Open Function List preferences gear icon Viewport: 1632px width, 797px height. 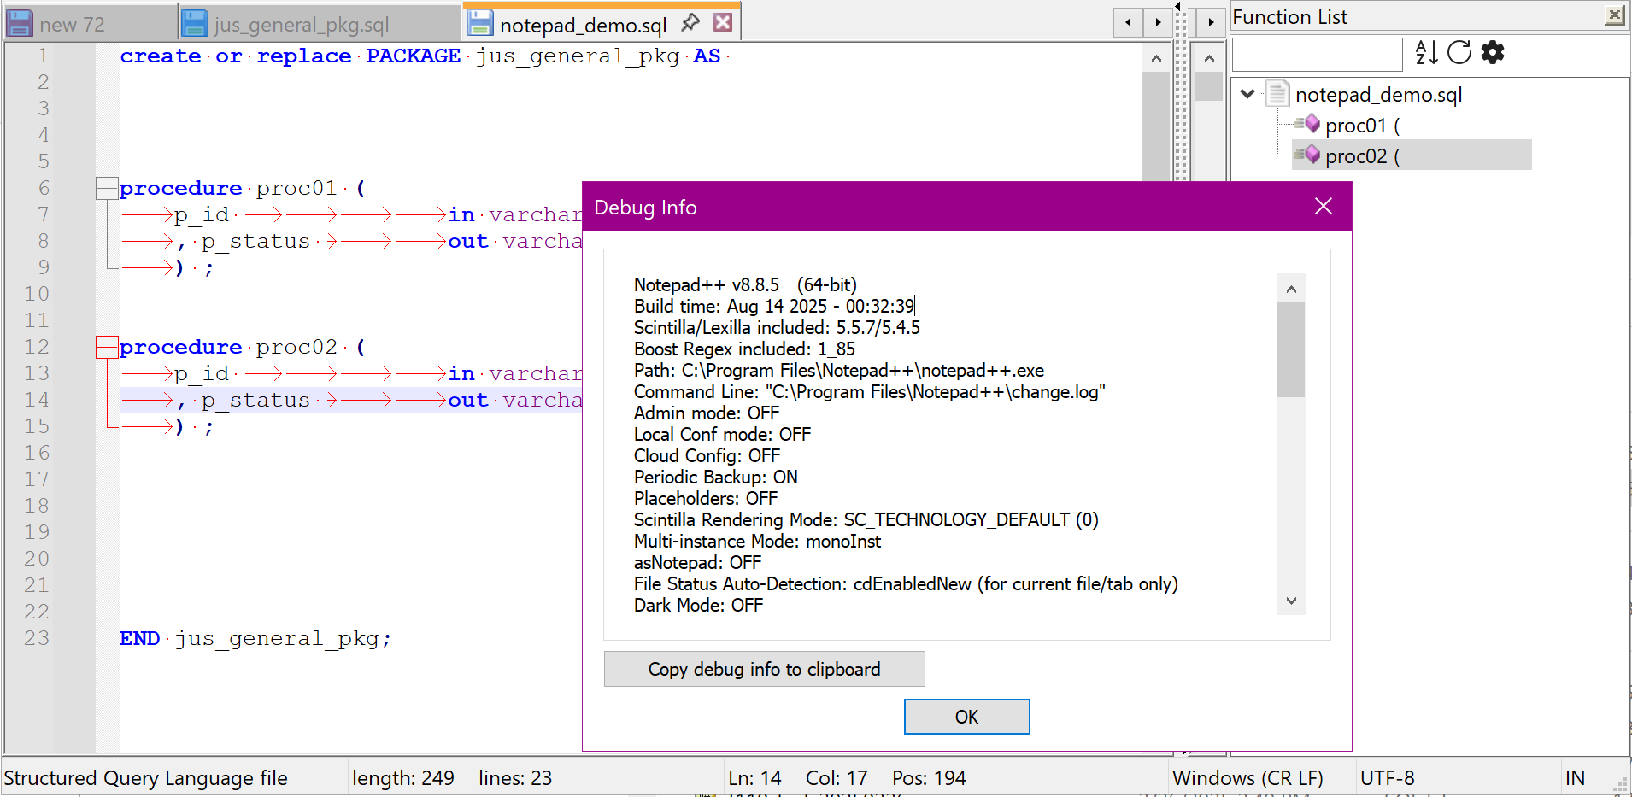(1493, 52)
